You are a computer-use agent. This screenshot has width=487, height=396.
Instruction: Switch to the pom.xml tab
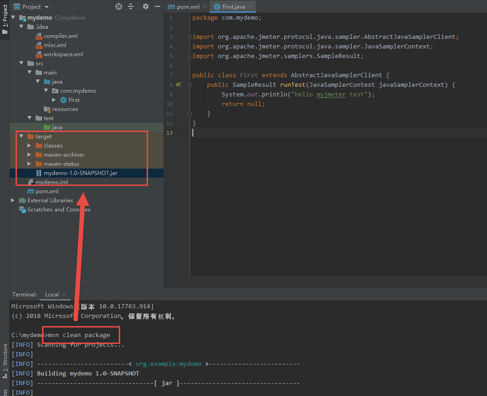[185, 7]
